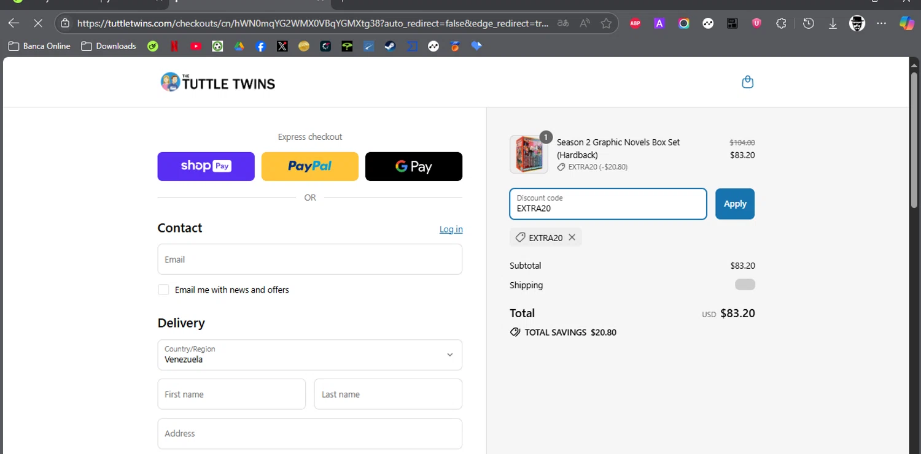Expand the Country/Region dropdown
Screen dimensions: 921x454
click(310, 355)
